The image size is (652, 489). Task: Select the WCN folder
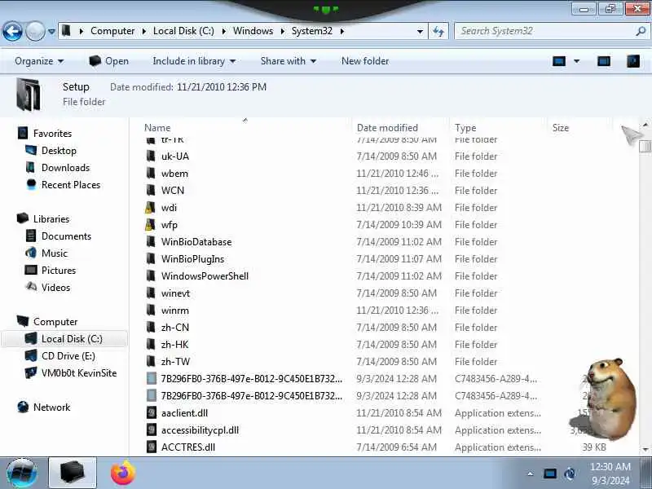pyautogui.click(x=173, y=191)
